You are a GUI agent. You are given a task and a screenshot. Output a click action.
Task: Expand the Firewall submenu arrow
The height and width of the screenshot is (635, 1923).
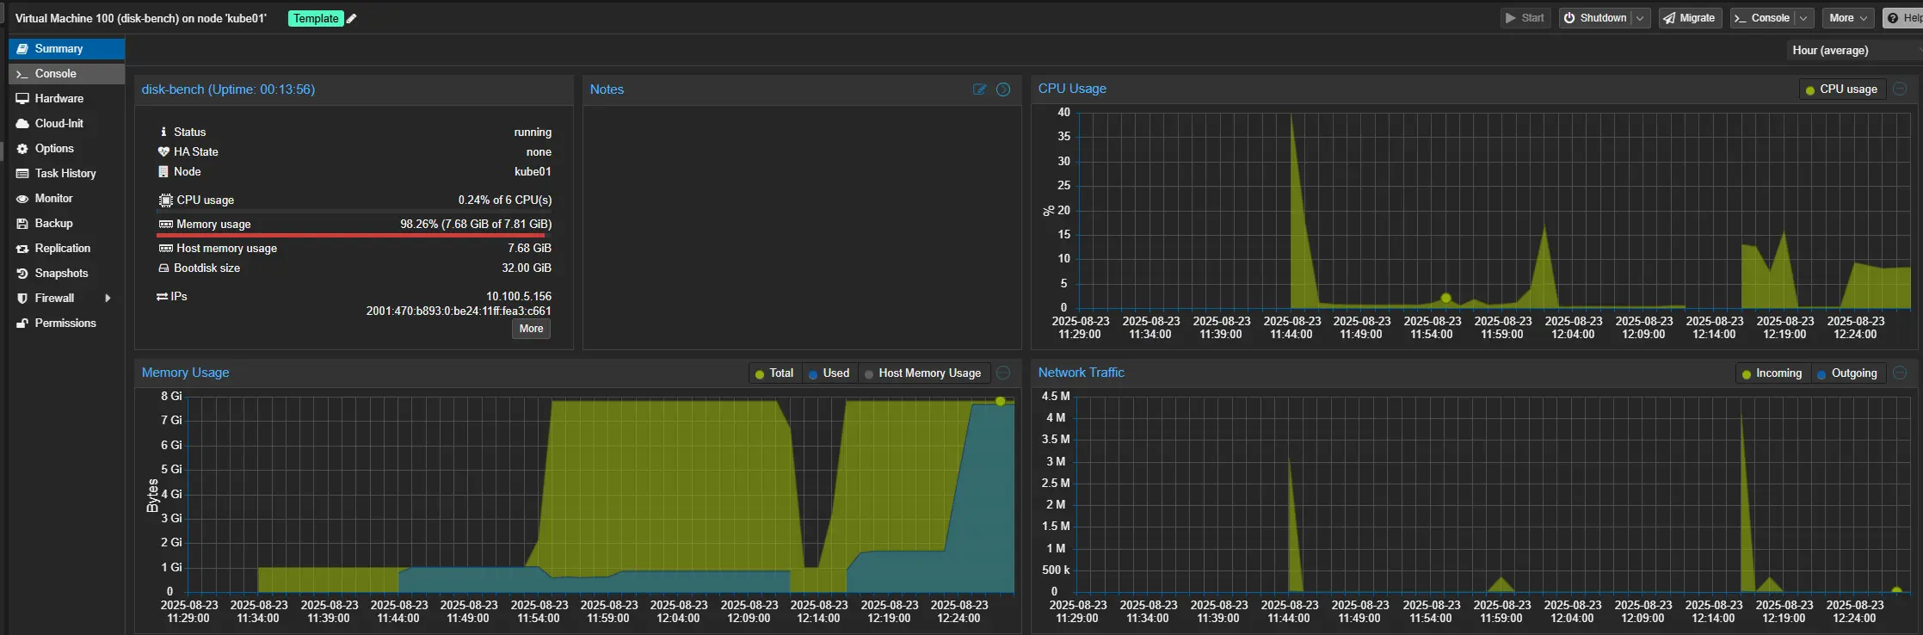coord(108,299)
